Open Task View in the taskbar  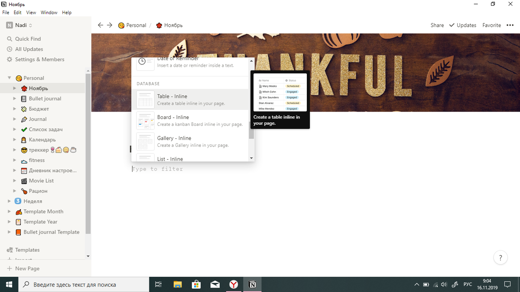[158, 284]
